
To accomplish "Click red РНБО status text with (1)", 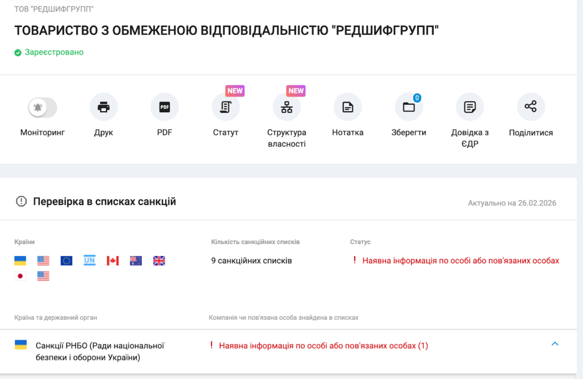I will point(323,346).
